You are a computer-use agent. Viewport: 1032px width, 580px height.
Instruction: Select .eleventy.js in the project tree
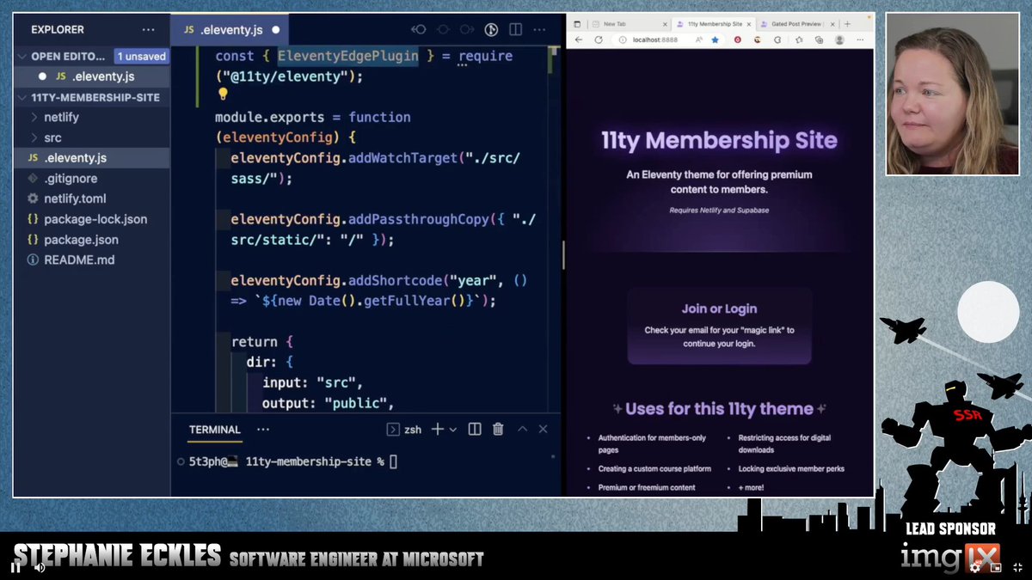[x=91, y=158]
